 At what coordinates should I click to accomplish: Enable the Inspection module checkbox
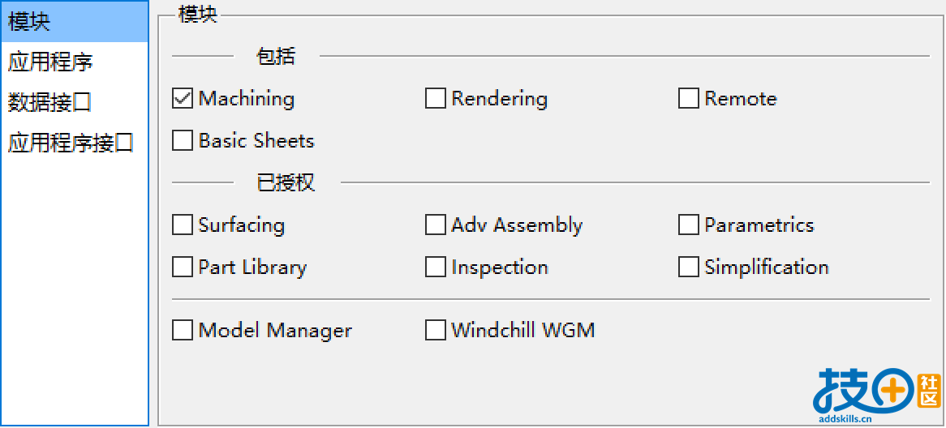pos(435,267)
